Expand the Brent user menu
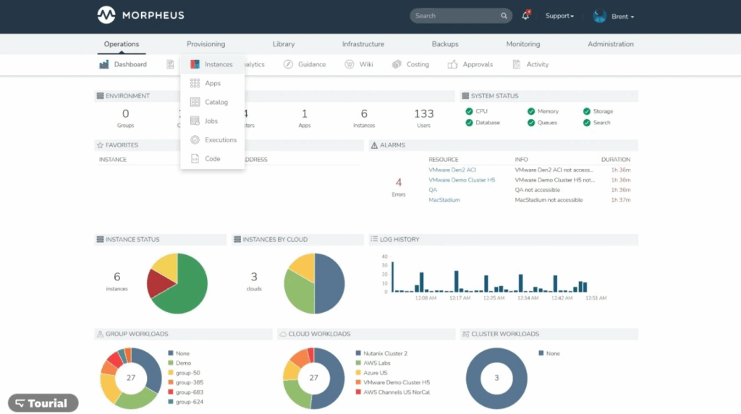Screen dimensions: 741x414 [614, 16]
